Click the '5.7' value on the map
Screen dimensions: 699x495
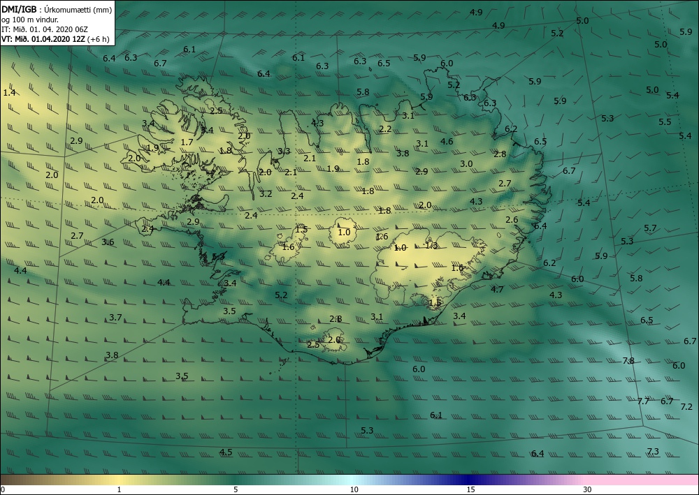[650, 228]
